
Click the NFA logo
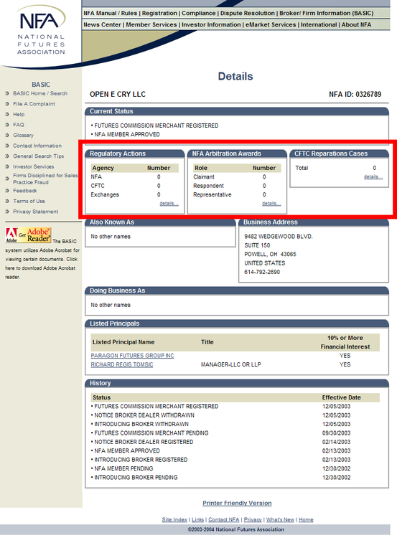point(41,30)
